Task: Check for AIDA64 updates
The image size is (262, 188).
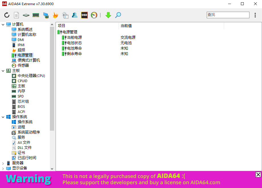Action: 108,15
